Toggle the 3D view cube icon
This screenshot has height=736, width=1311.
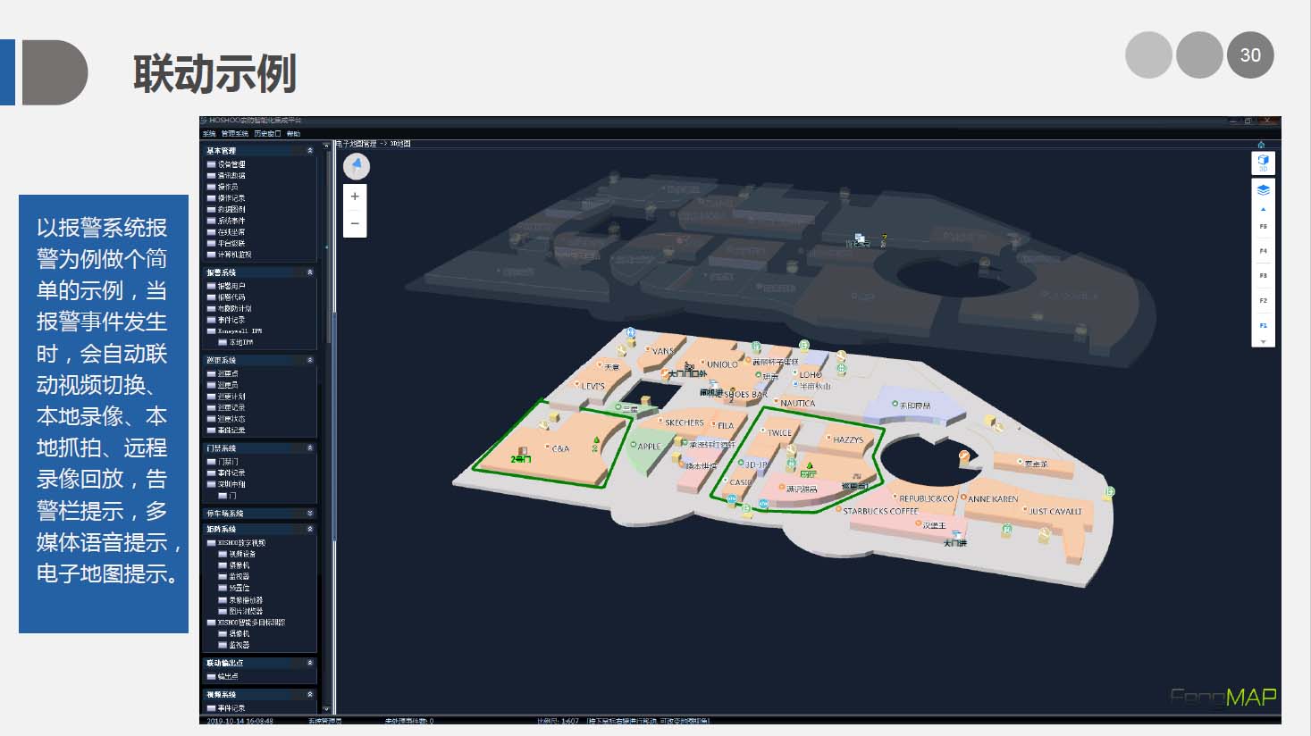[1263, 163]
